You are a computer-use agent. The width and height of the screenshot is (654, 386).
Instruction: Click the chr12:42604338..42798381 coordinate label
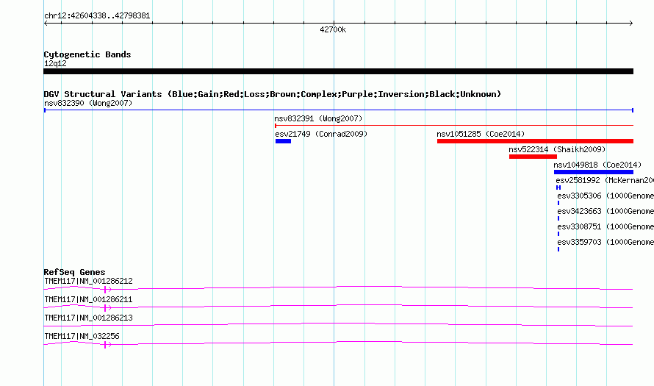[x=97, y=16]
